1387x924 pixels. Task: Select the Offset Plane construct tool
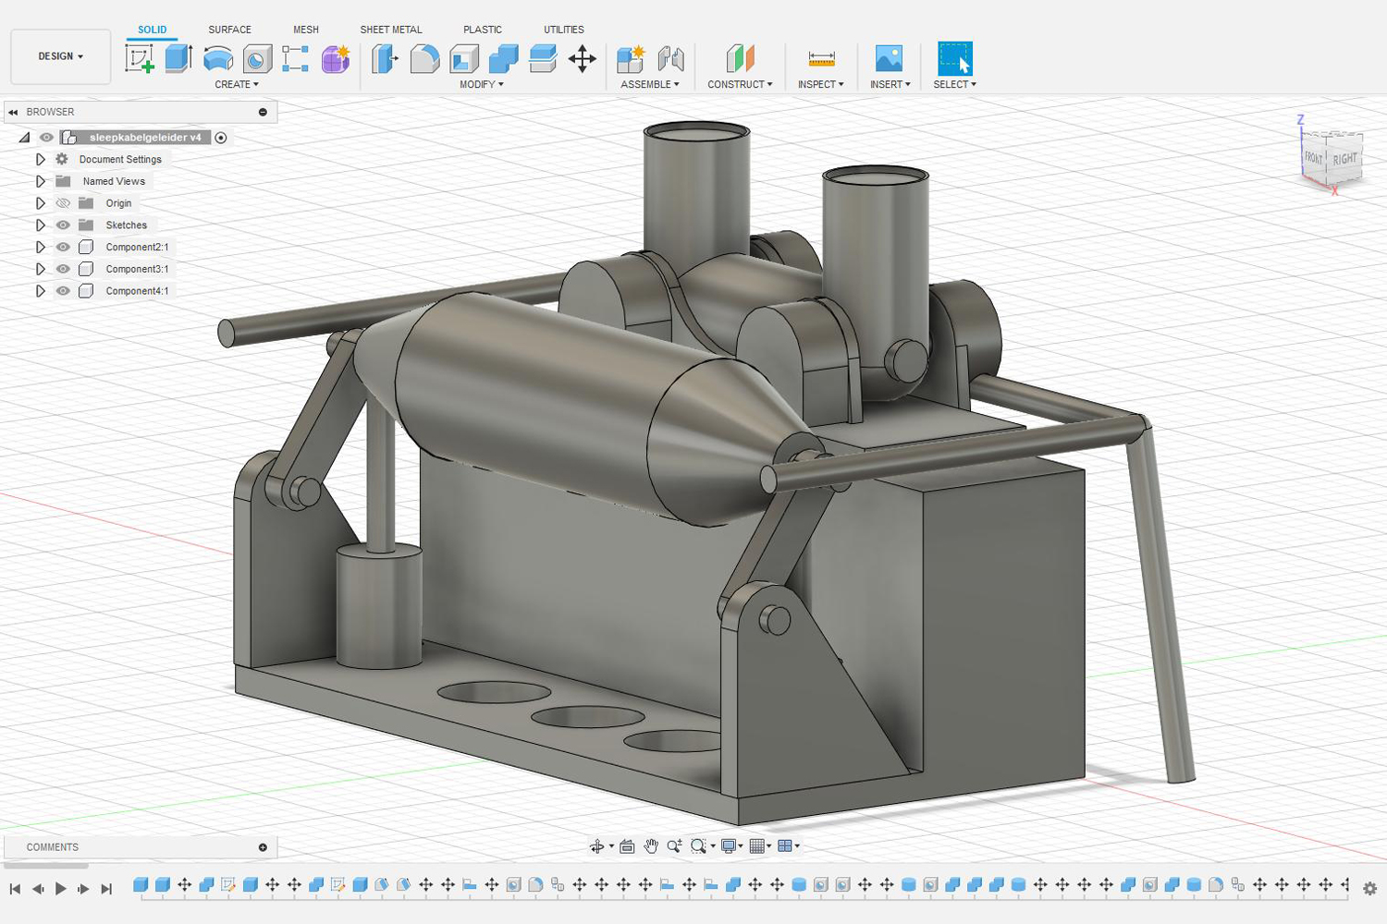pyautogui.click(x=740, y=59)
